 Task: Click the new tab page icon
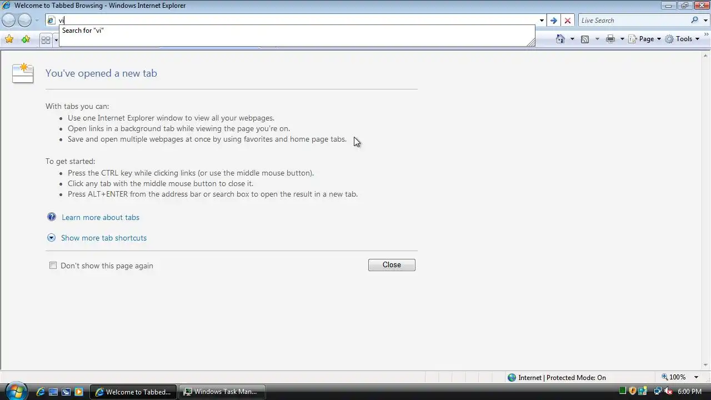click(23, 73)
